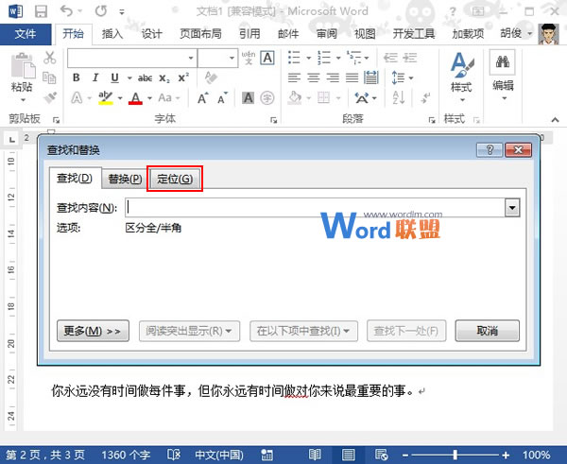Click the 1360 个字 word count
Image resolution: width=567 pixels, height=464 pixels.
point(126,455)
